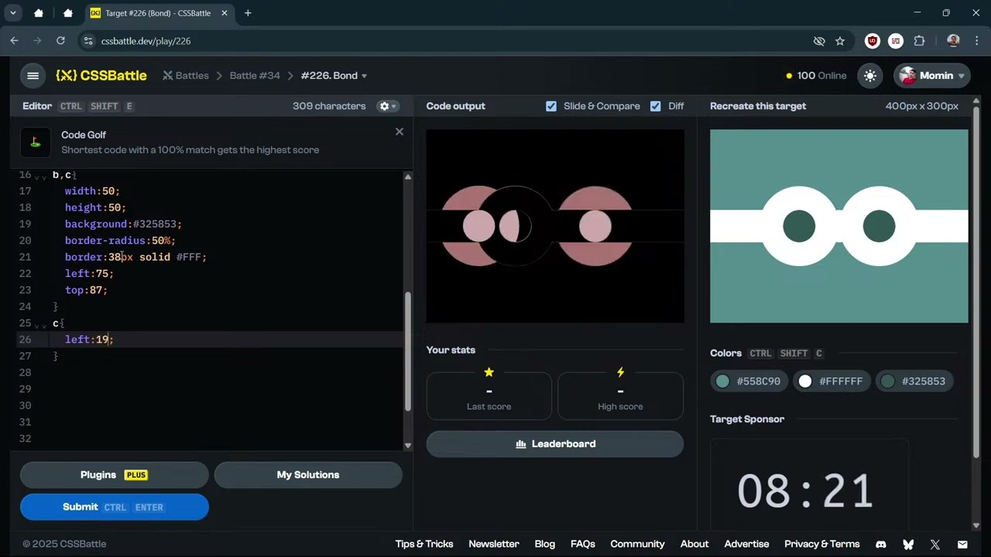This screenshot has width=991, height=557.
Task: Open Privacy & Terms footer link
Action: 822,544
